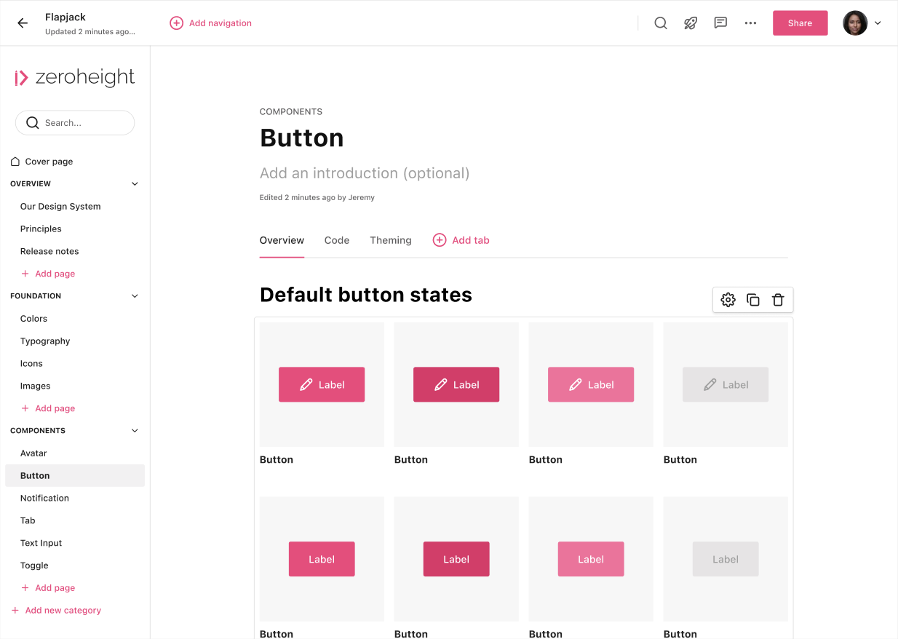Select the default pink icon-button thumbnail
The image size is (898, 639).
tap(322, 384)
